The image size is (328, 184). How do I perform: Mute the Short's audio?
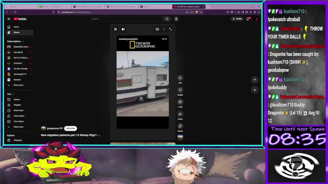(123, 29)
